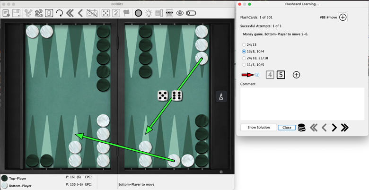Toggle the eye visibility icon in toolbar

click(x=180, y=13)
